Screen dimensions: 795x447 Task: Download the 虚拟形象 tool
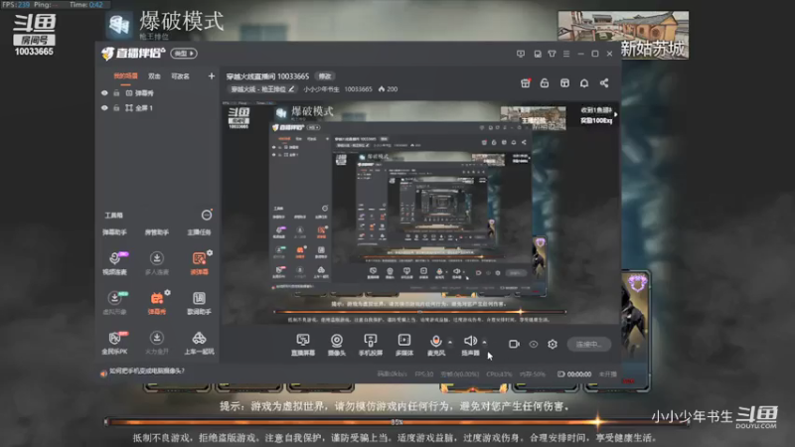tap(115, 303)
